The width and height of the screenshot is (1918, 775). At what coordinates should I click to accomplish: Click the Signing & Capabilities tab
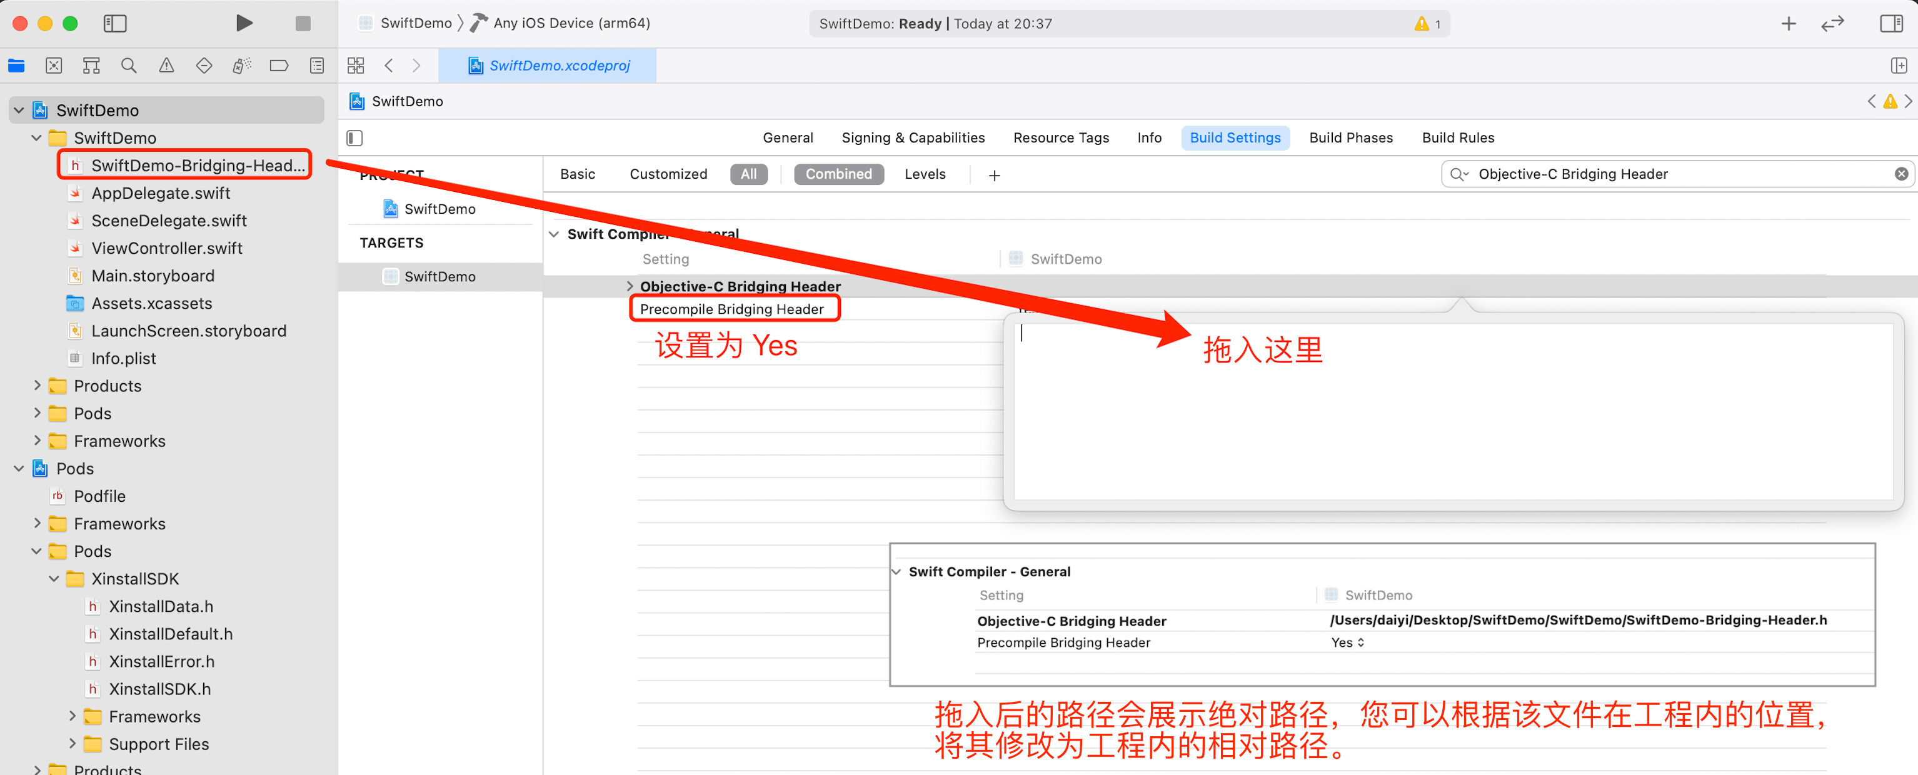(x=914, y=137)
